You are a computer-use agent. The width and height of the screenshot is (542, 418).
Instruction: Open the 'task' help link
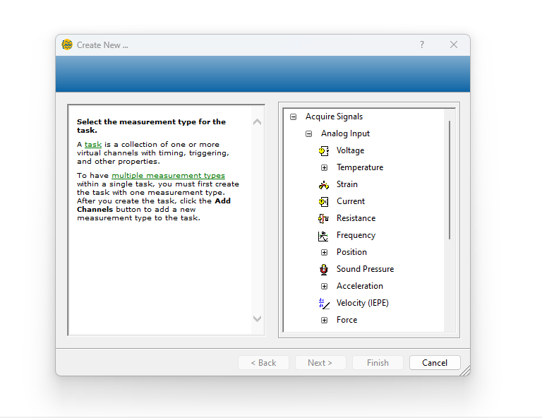(x=93, y=144)
